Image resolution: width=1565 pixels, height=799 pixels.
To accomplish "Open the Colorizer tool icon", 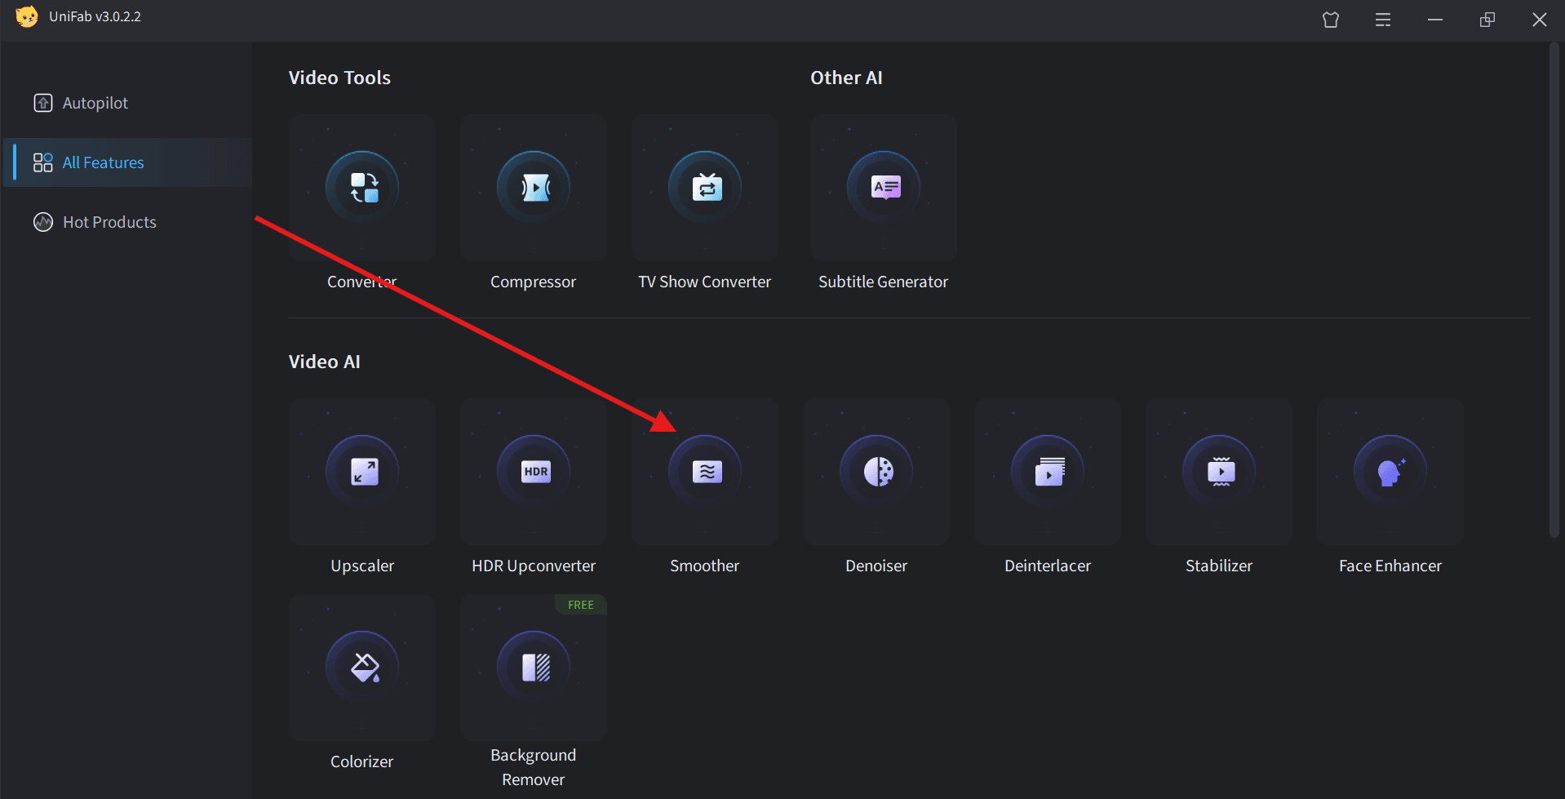I will click(x=362, y=668).
